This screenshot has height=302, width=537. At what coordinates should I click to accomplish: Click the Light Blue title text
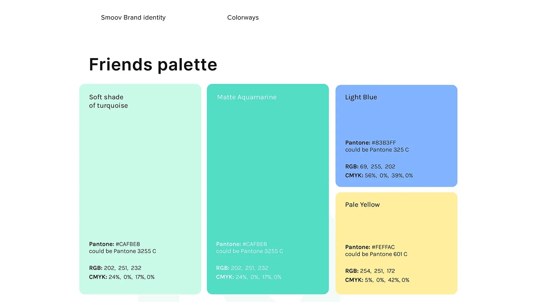[x=361, y=97]
